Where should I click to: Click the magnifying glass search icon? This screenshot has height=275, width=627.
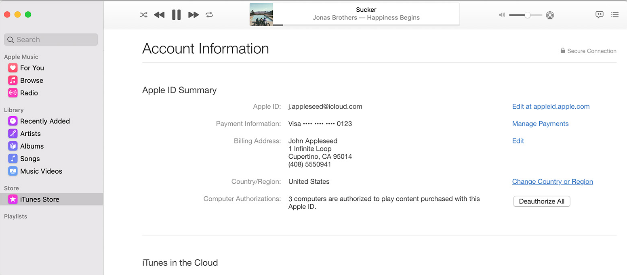11,40
